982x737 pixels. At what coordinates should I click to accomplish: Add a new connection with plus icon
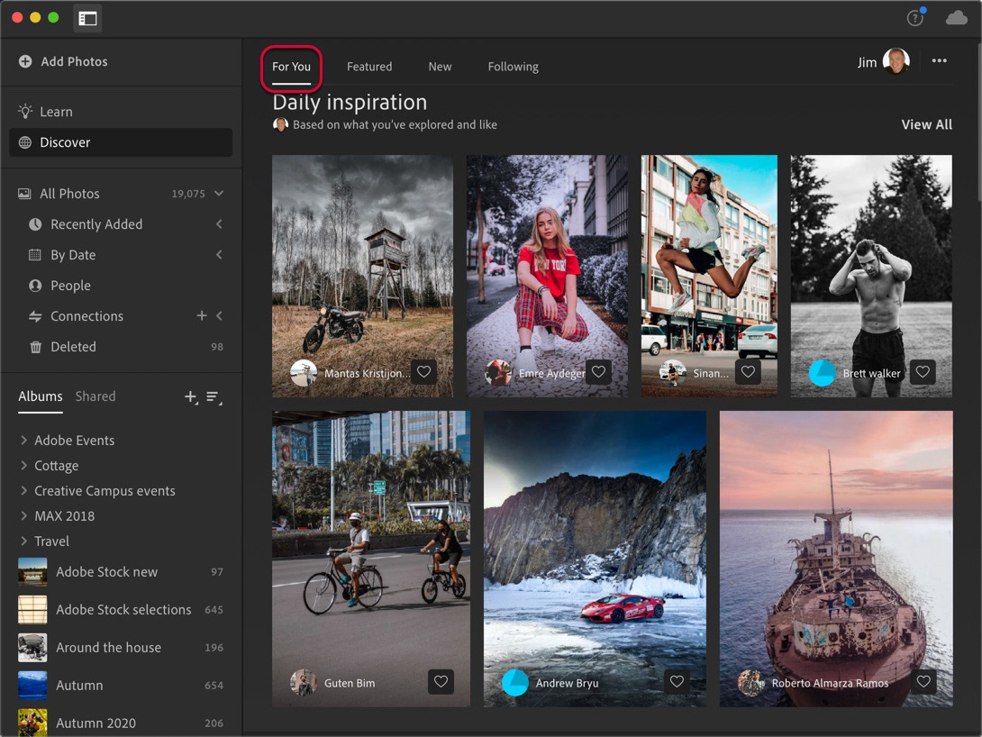click(x=202, y=315)
